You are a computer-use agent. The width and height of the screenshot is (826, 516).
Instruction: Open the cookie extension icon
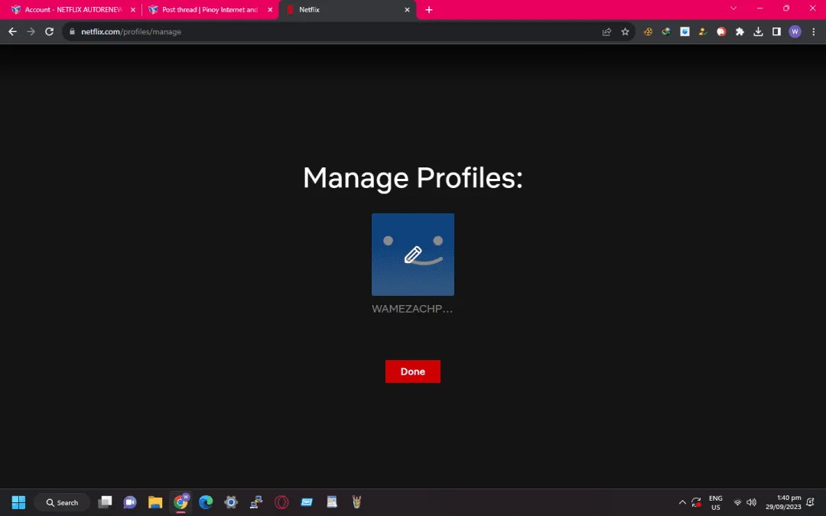(648, 31)
